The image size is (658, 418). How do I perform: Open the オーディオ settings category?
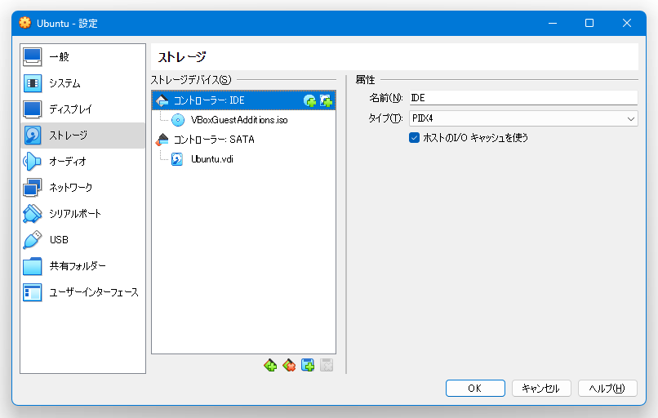[82, 161]
